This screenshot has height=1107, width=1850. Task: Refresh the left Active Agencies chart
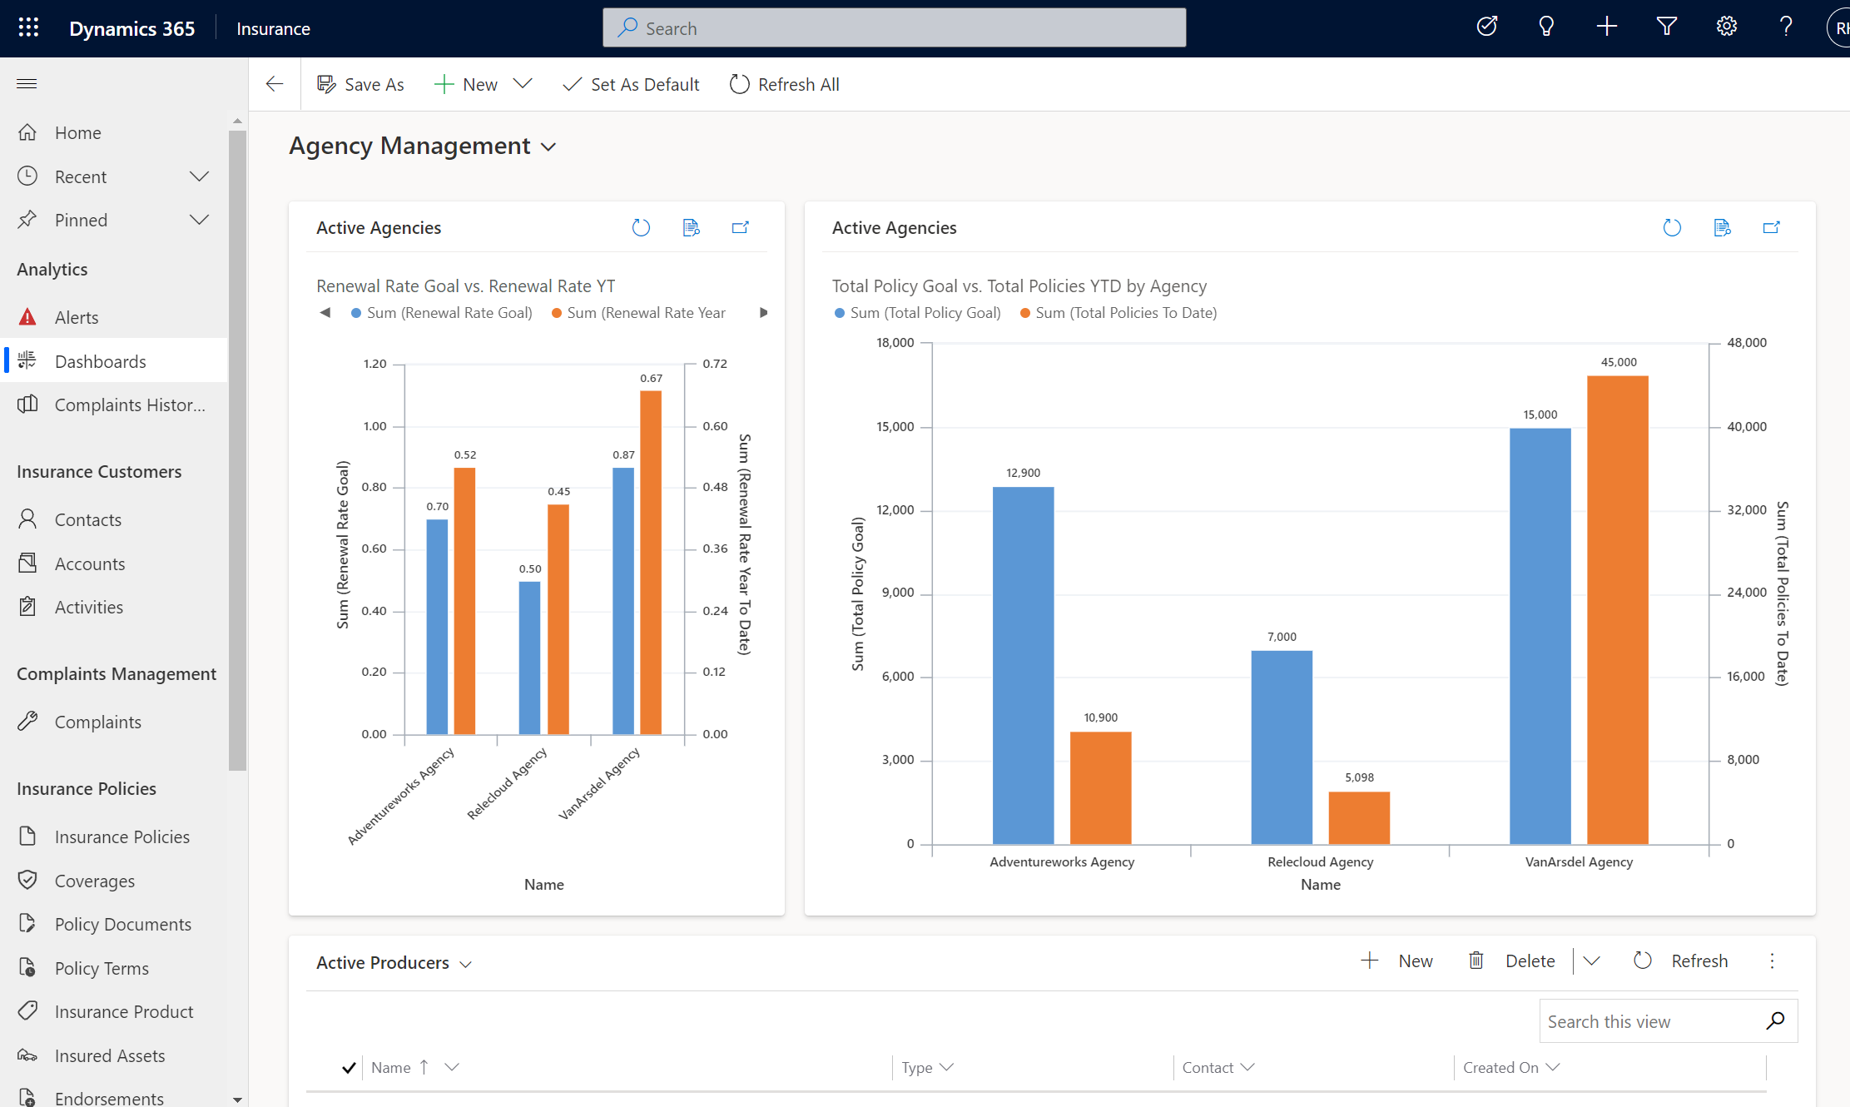point(641,228)
